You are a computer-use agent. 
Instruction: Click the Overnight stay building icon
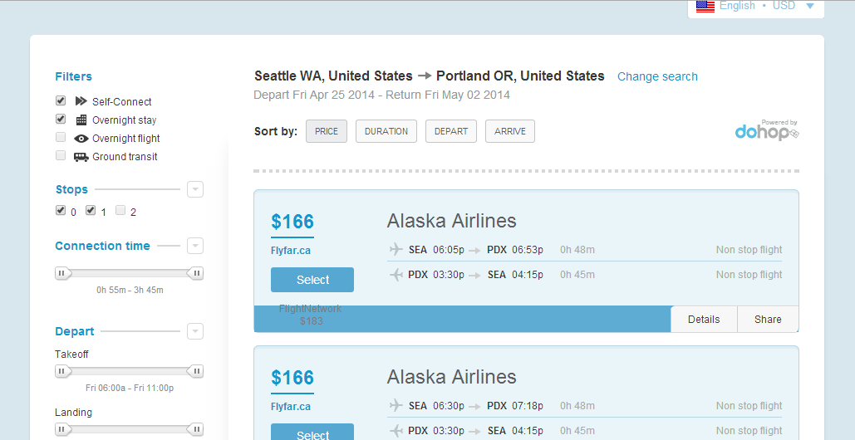point(81,120)
